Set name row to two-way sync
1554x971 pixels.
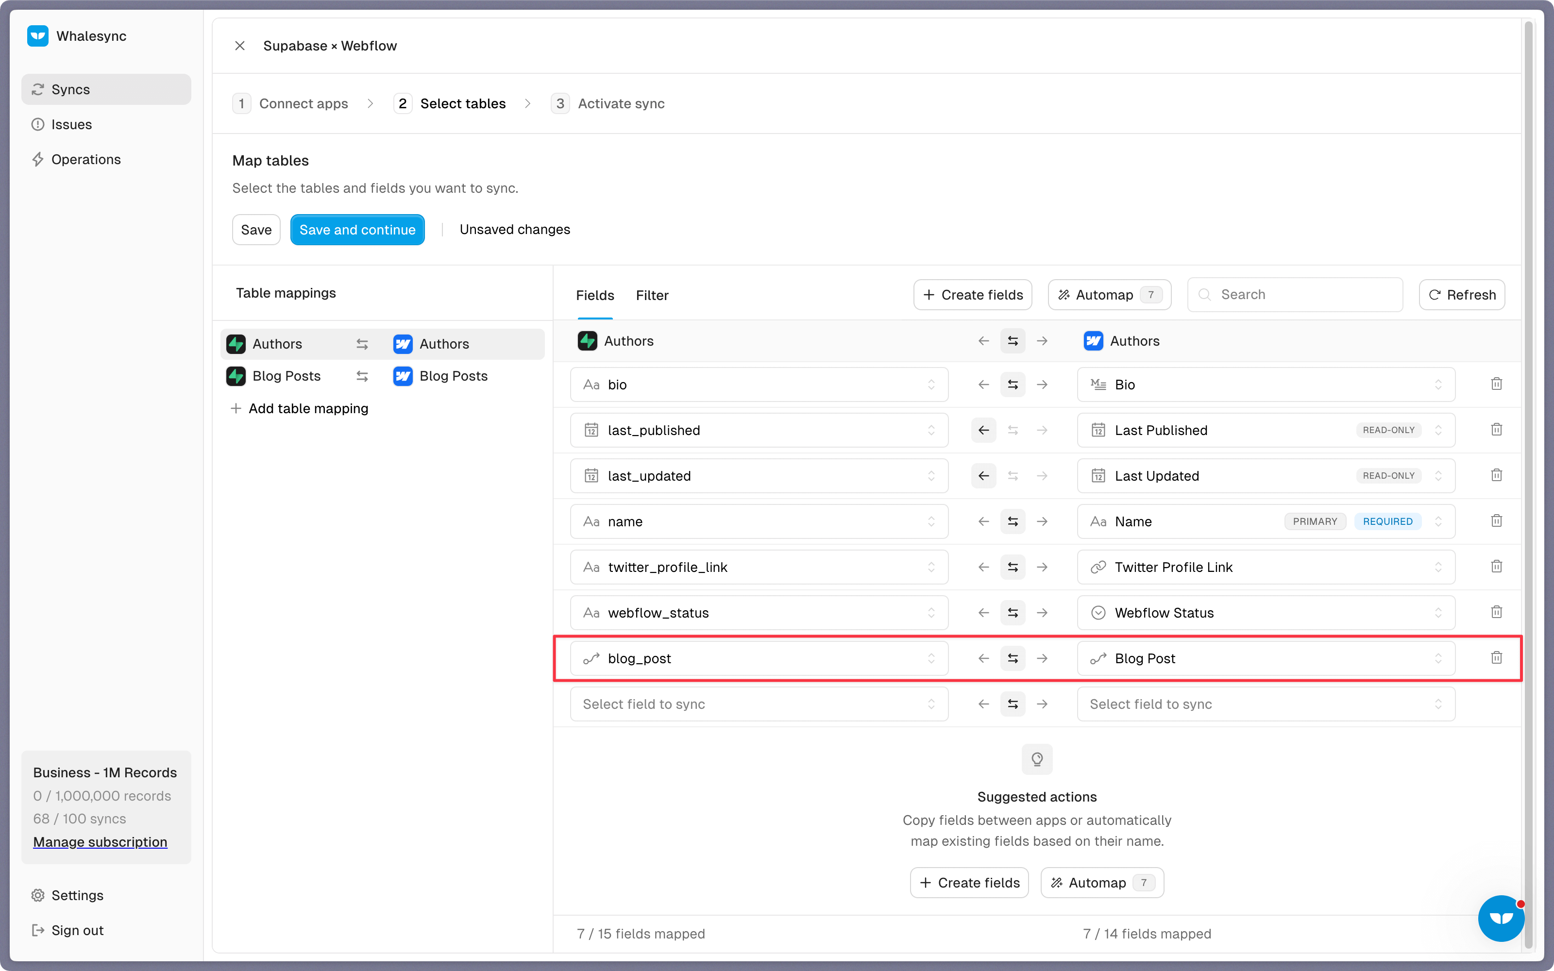pyautogui.click(x=1013, y=521)
